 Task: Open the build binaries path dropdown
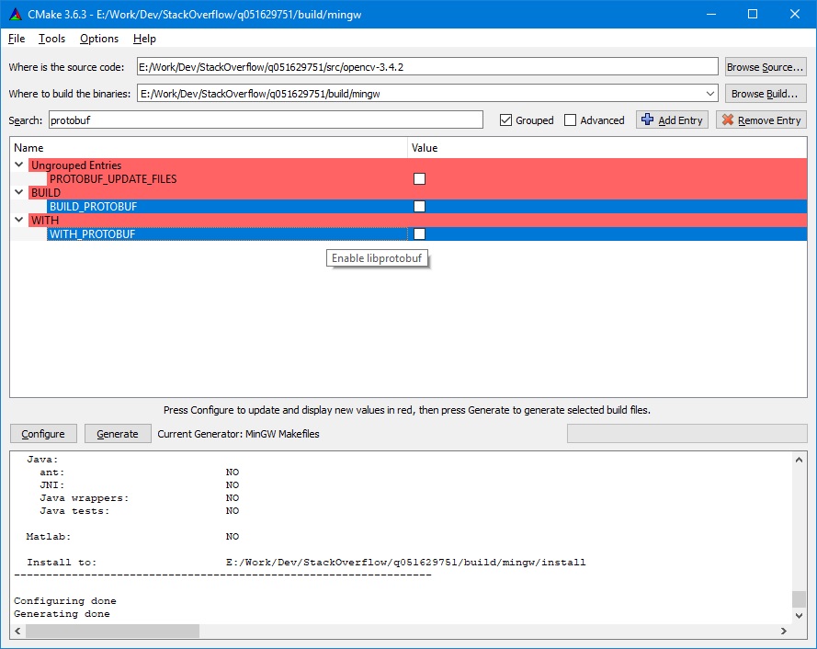coord(709,94)
